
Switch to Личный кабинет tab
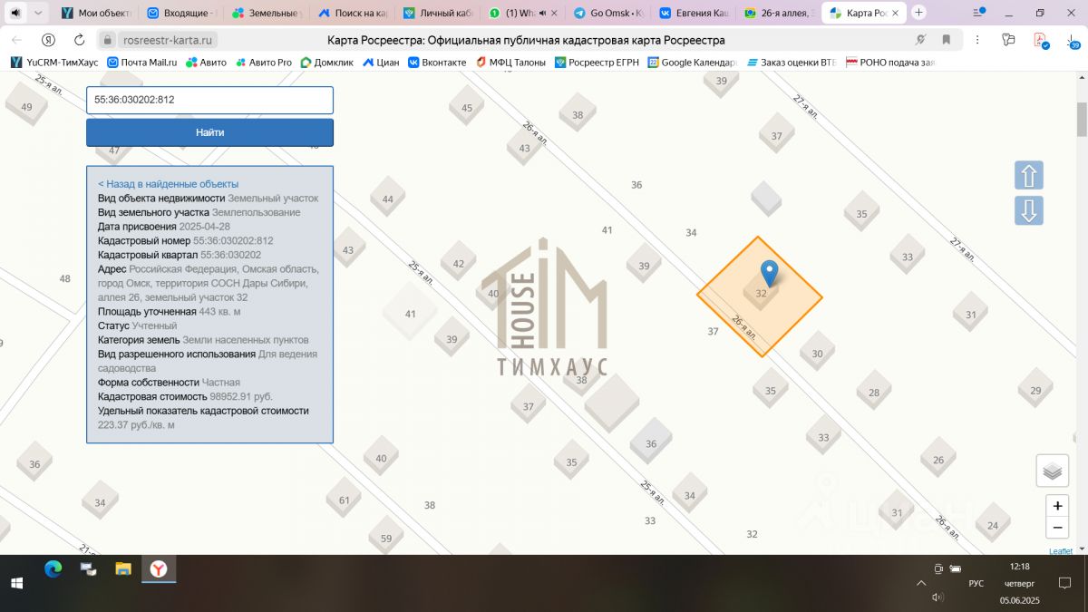click(x=438, y=14)
